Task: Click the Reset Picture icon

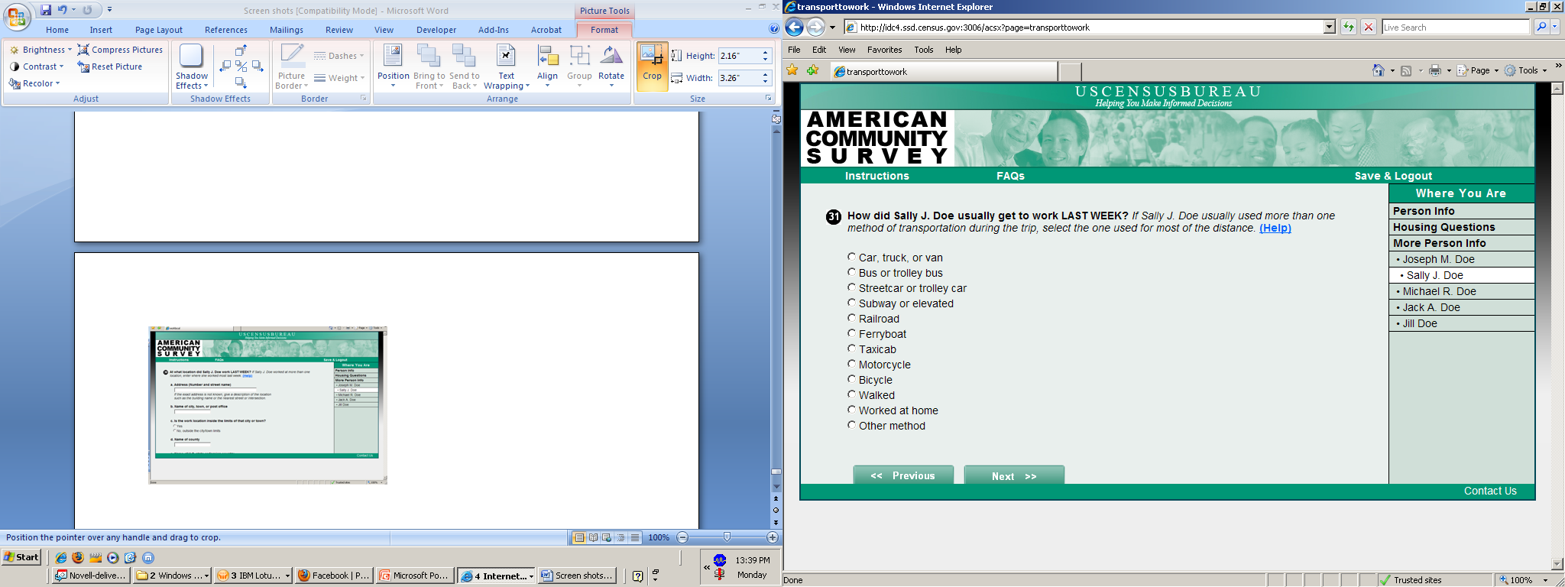Action: (84, 66)
